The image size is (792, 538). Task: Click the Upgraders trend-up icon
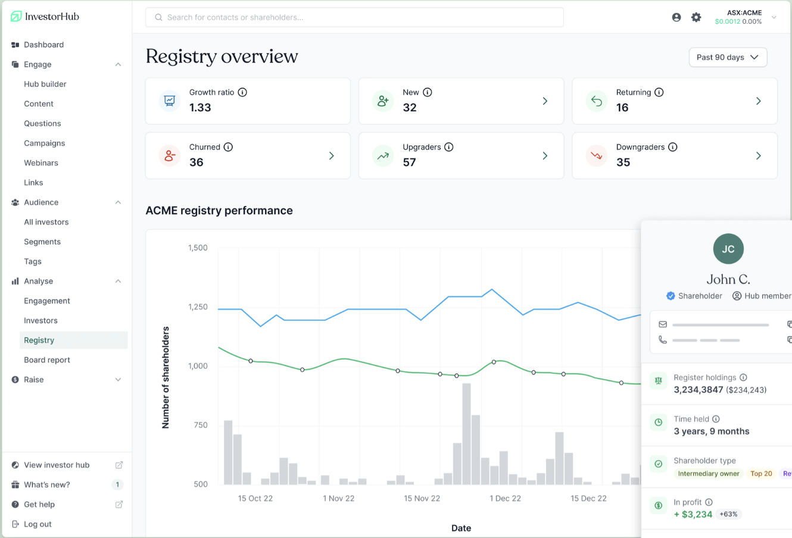pos(383,155)
